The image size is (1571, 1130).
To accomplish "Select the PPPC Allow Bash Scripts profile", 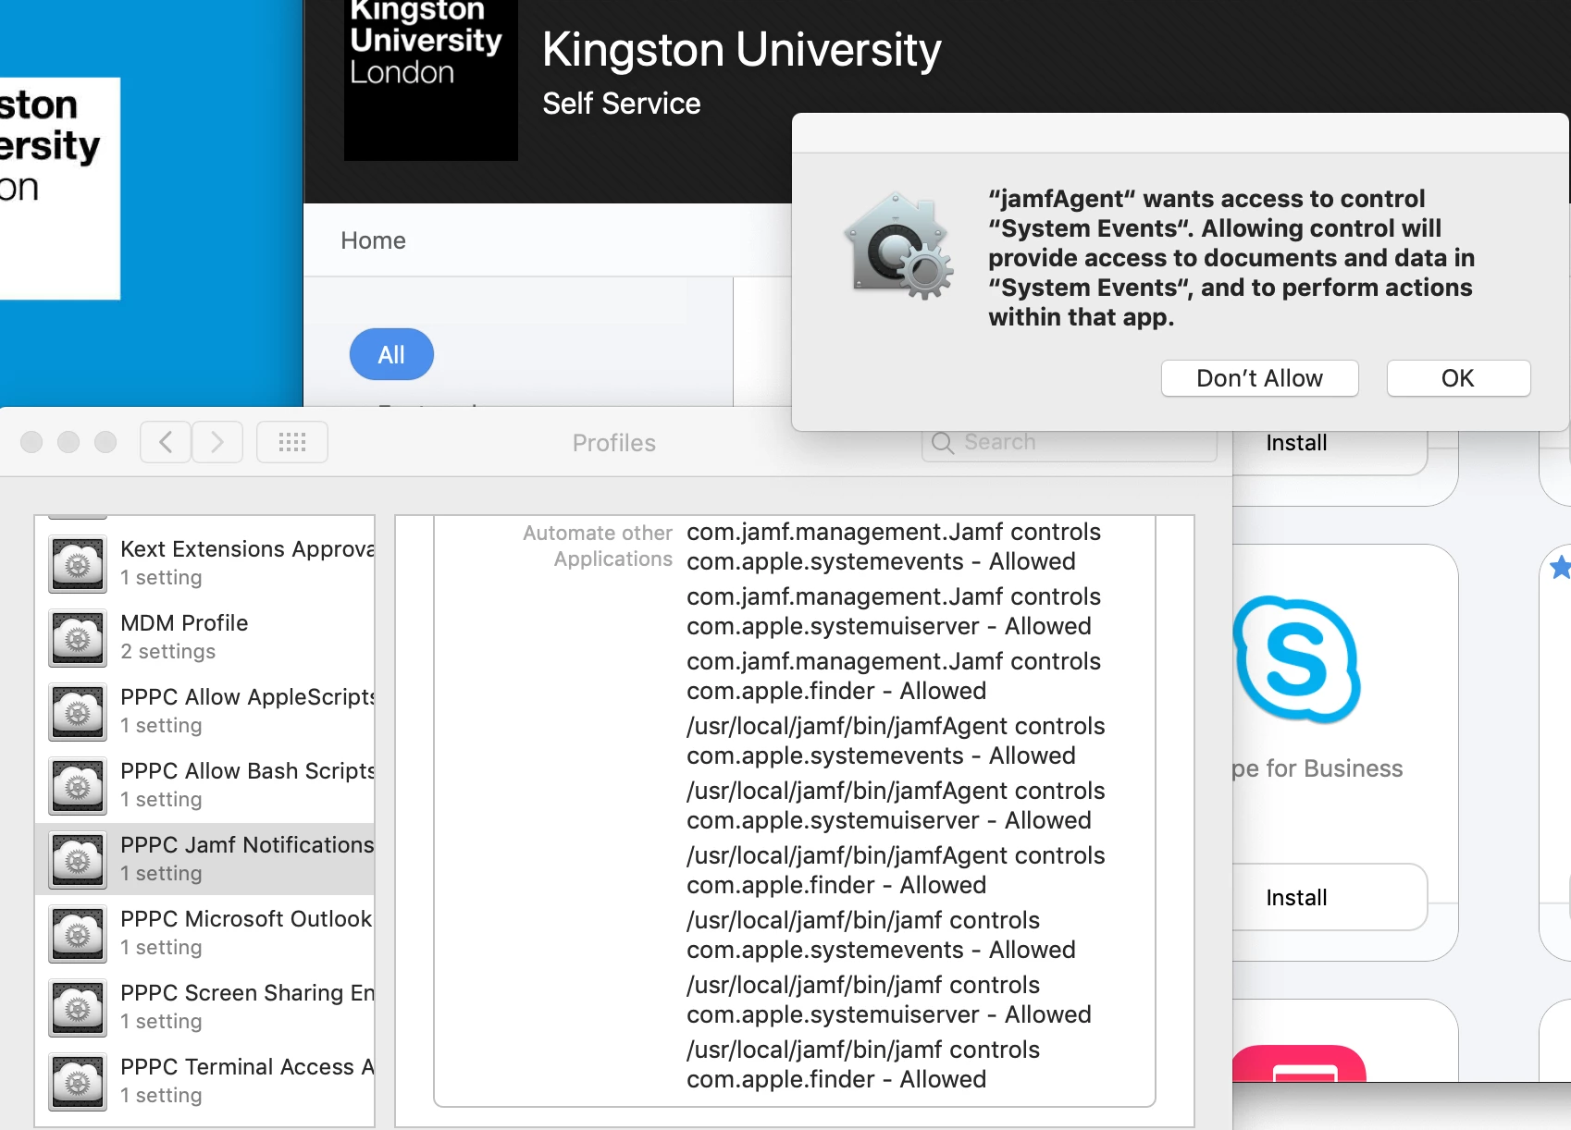I will (204, 785).
